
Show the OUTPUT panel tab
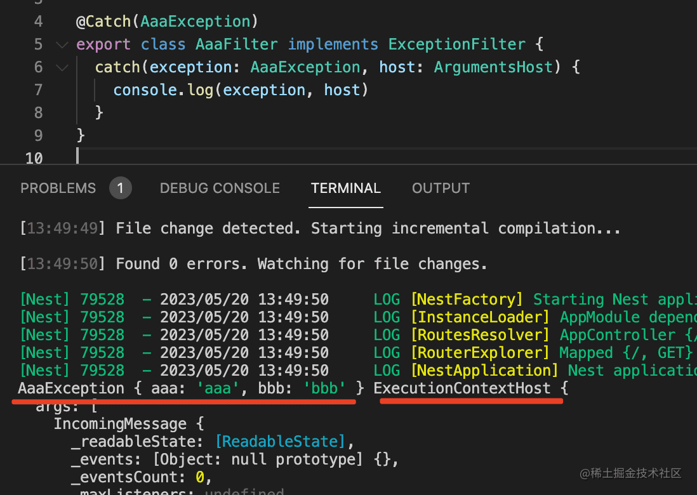pos(441,188)
